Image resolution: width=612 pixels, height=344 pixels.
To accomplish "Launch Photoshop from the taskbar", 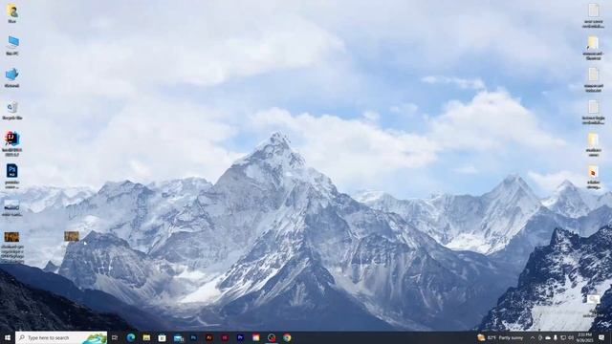I will tap(193, 337).
